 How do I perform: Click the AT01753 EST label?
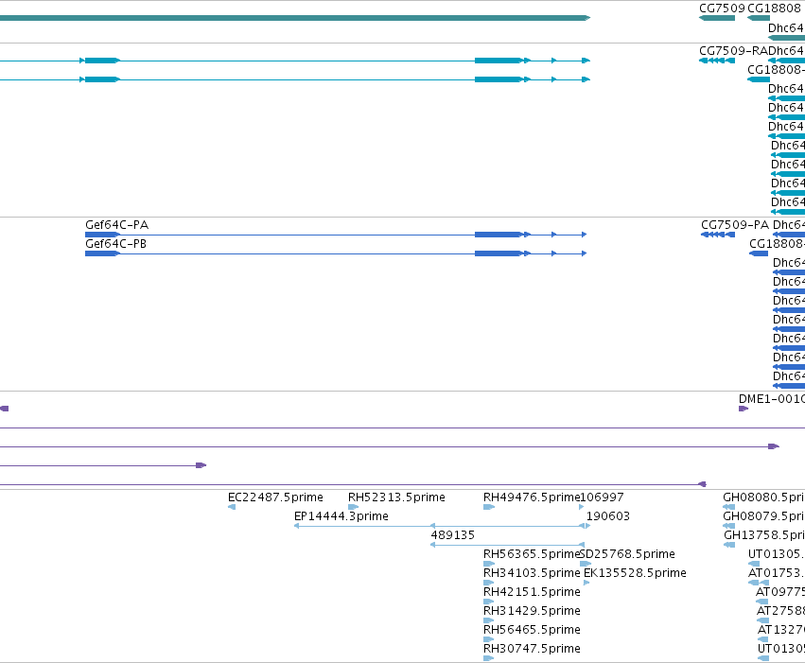pos(777,573)
